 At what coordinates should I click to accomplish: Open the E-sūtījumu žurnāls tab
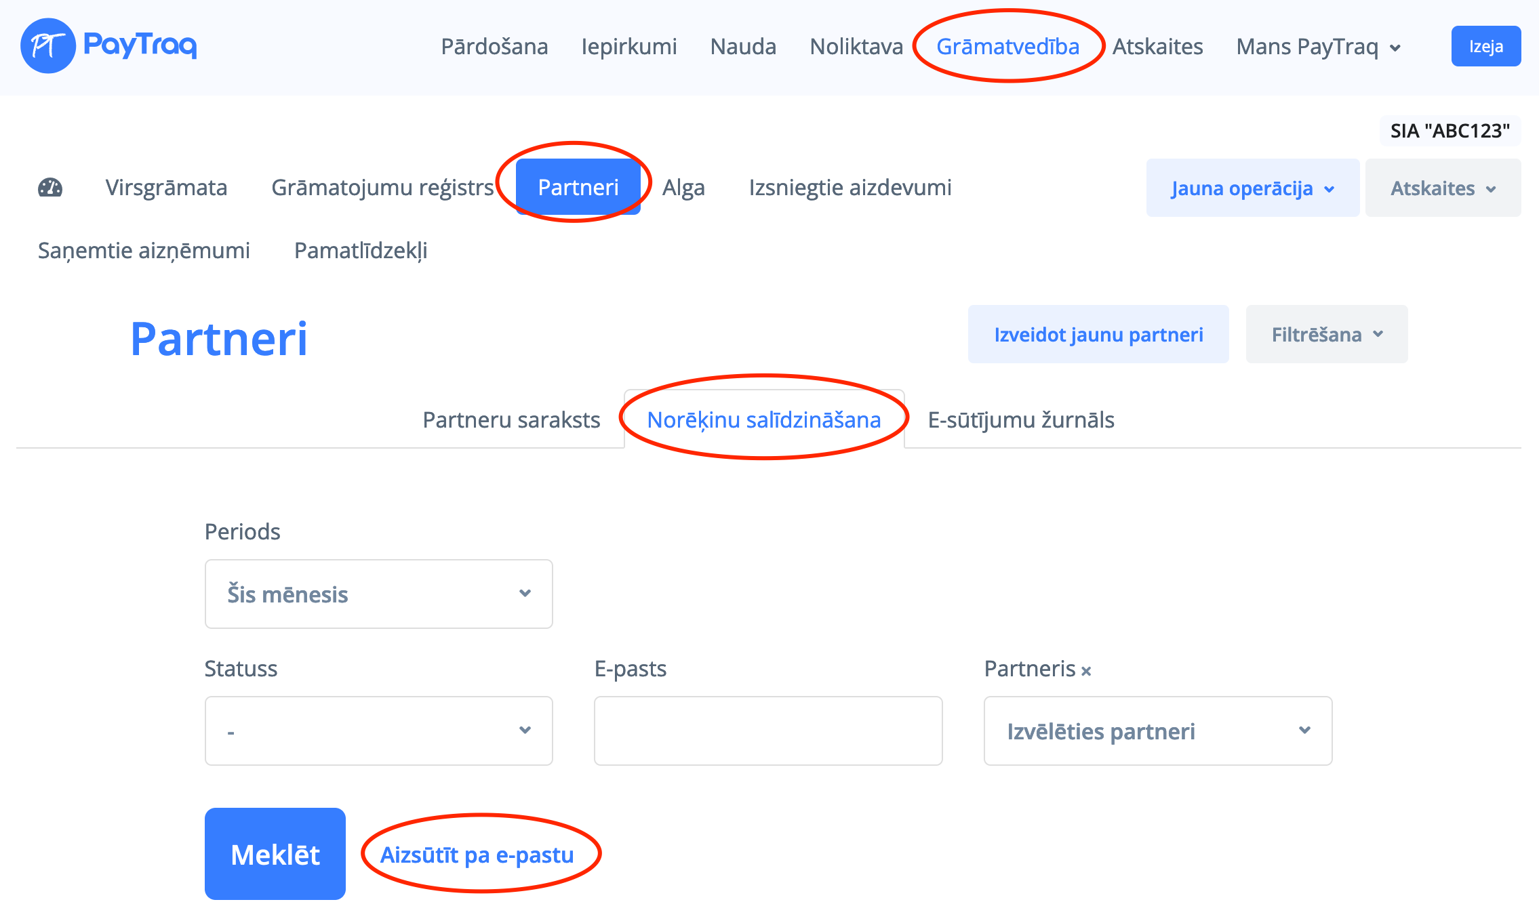pos(1020,420)
